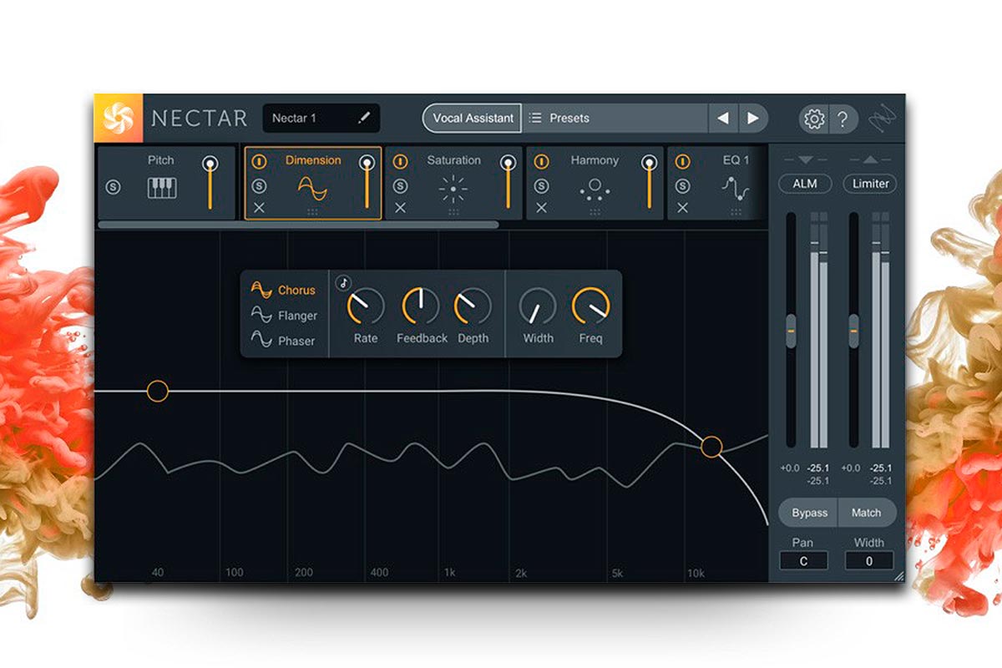1002x668 pixels.
Task: Edit preset name with pencil icon
Action: point(363,119)
